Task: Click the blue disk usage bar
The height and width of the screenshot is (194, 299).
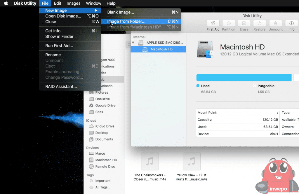Action: [x=244, y=78]
